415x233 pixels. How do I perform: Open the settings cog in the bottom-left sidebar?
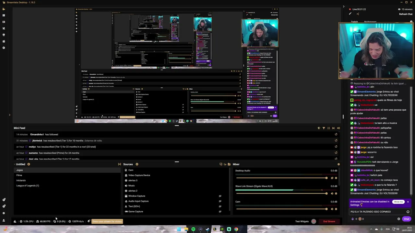click(x=4, y=213)
